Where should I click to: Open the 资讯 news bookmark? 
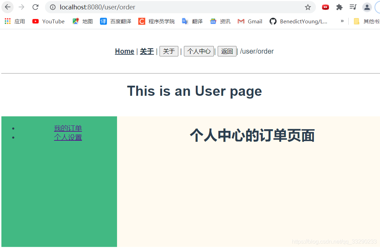pos(220,21)
